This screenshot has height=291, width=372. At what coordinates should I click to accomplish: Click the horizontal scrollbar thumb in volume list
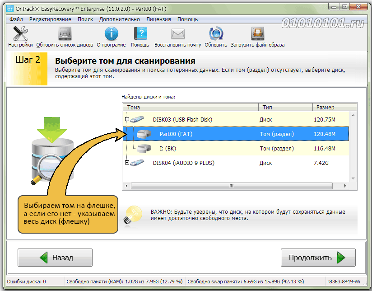click(232, 186)
